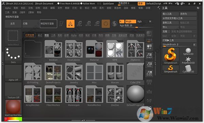Toggle the Rgb mode button
This screenshot has height=123, width=204.
[139, 21]
